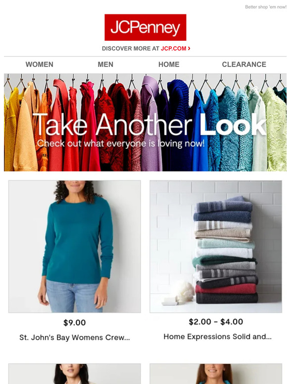
Task: Click the red JCPenney logo
Action: point(145,27)
